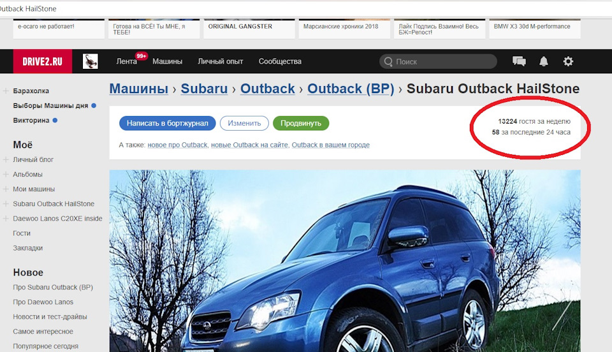This screenshot has width=612, height=352.
Task: Expand the plus next to Daewoo Lanos C20XE inside
Action: click(6, 219)
